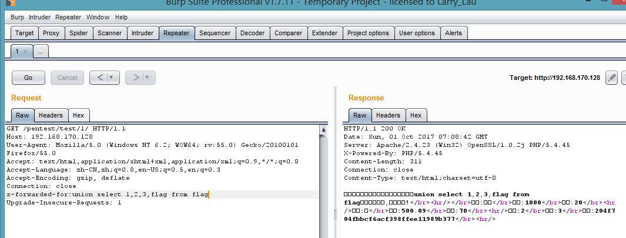Image resolution: width=626 pixels, height=238 pixels.
Task: Expand the history dropdown on the back button
Action: [112, 78]
